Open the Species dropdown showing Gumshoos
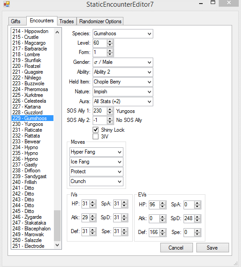Image resolution: width=241 pixels, height=267 pixels. [x=123, y=34]
